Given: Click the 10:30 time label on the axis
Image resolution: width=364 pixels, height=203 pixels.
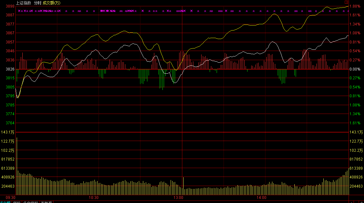Looking at the screenshot, I should pyautogui.click(x=94, y=198).
